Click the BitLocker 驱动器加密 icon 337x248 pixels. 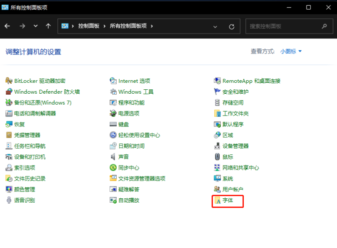[9, 81]
